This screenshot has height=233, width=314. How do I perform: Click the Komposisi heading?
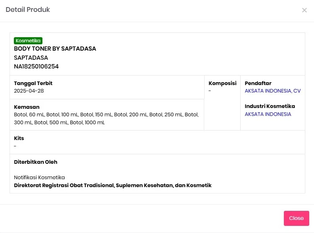coord(222,83)
